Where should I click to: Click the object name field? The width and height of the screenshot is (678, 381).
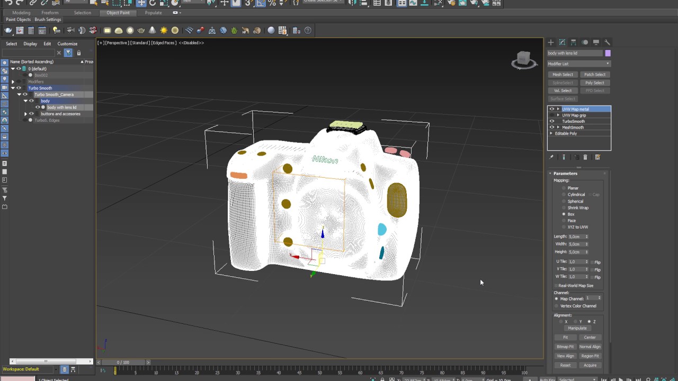point(575,53)
